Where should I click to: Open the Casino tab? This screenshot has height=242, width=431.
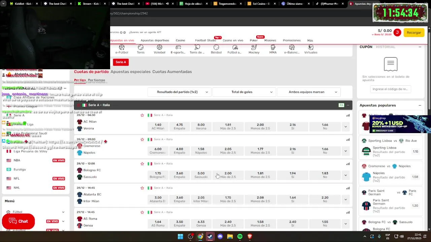(x=180, y=40)
